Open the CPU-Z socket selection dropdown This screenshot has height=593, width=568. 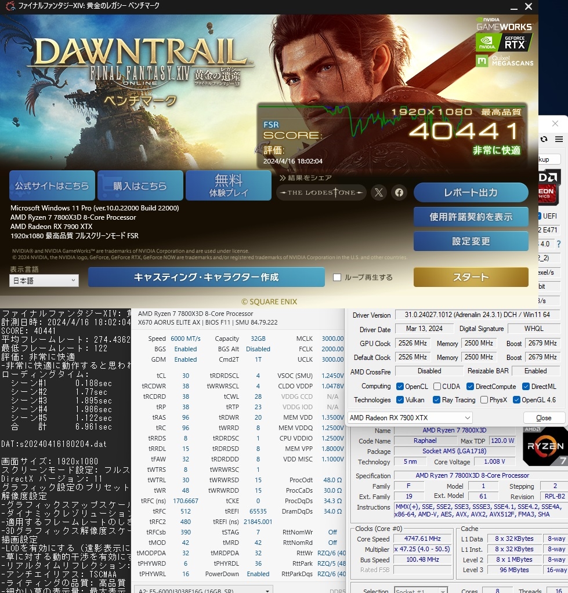pos(421,591)
